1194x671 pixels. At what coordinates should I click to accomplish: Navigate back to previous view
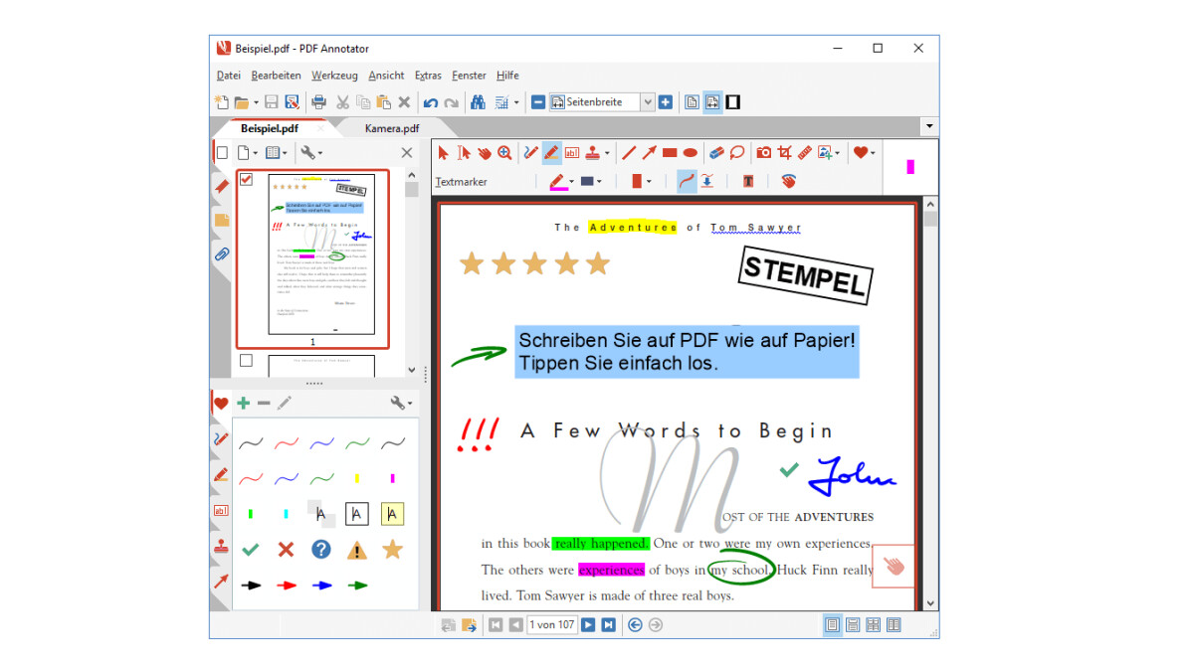point(635,625)
